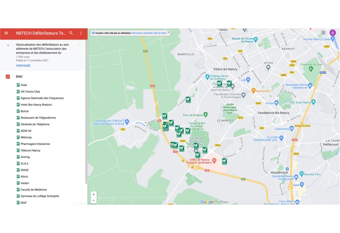Open the Google apps grid
The width and height of the screenshot is (340, 233).
(x=323, y=33)
